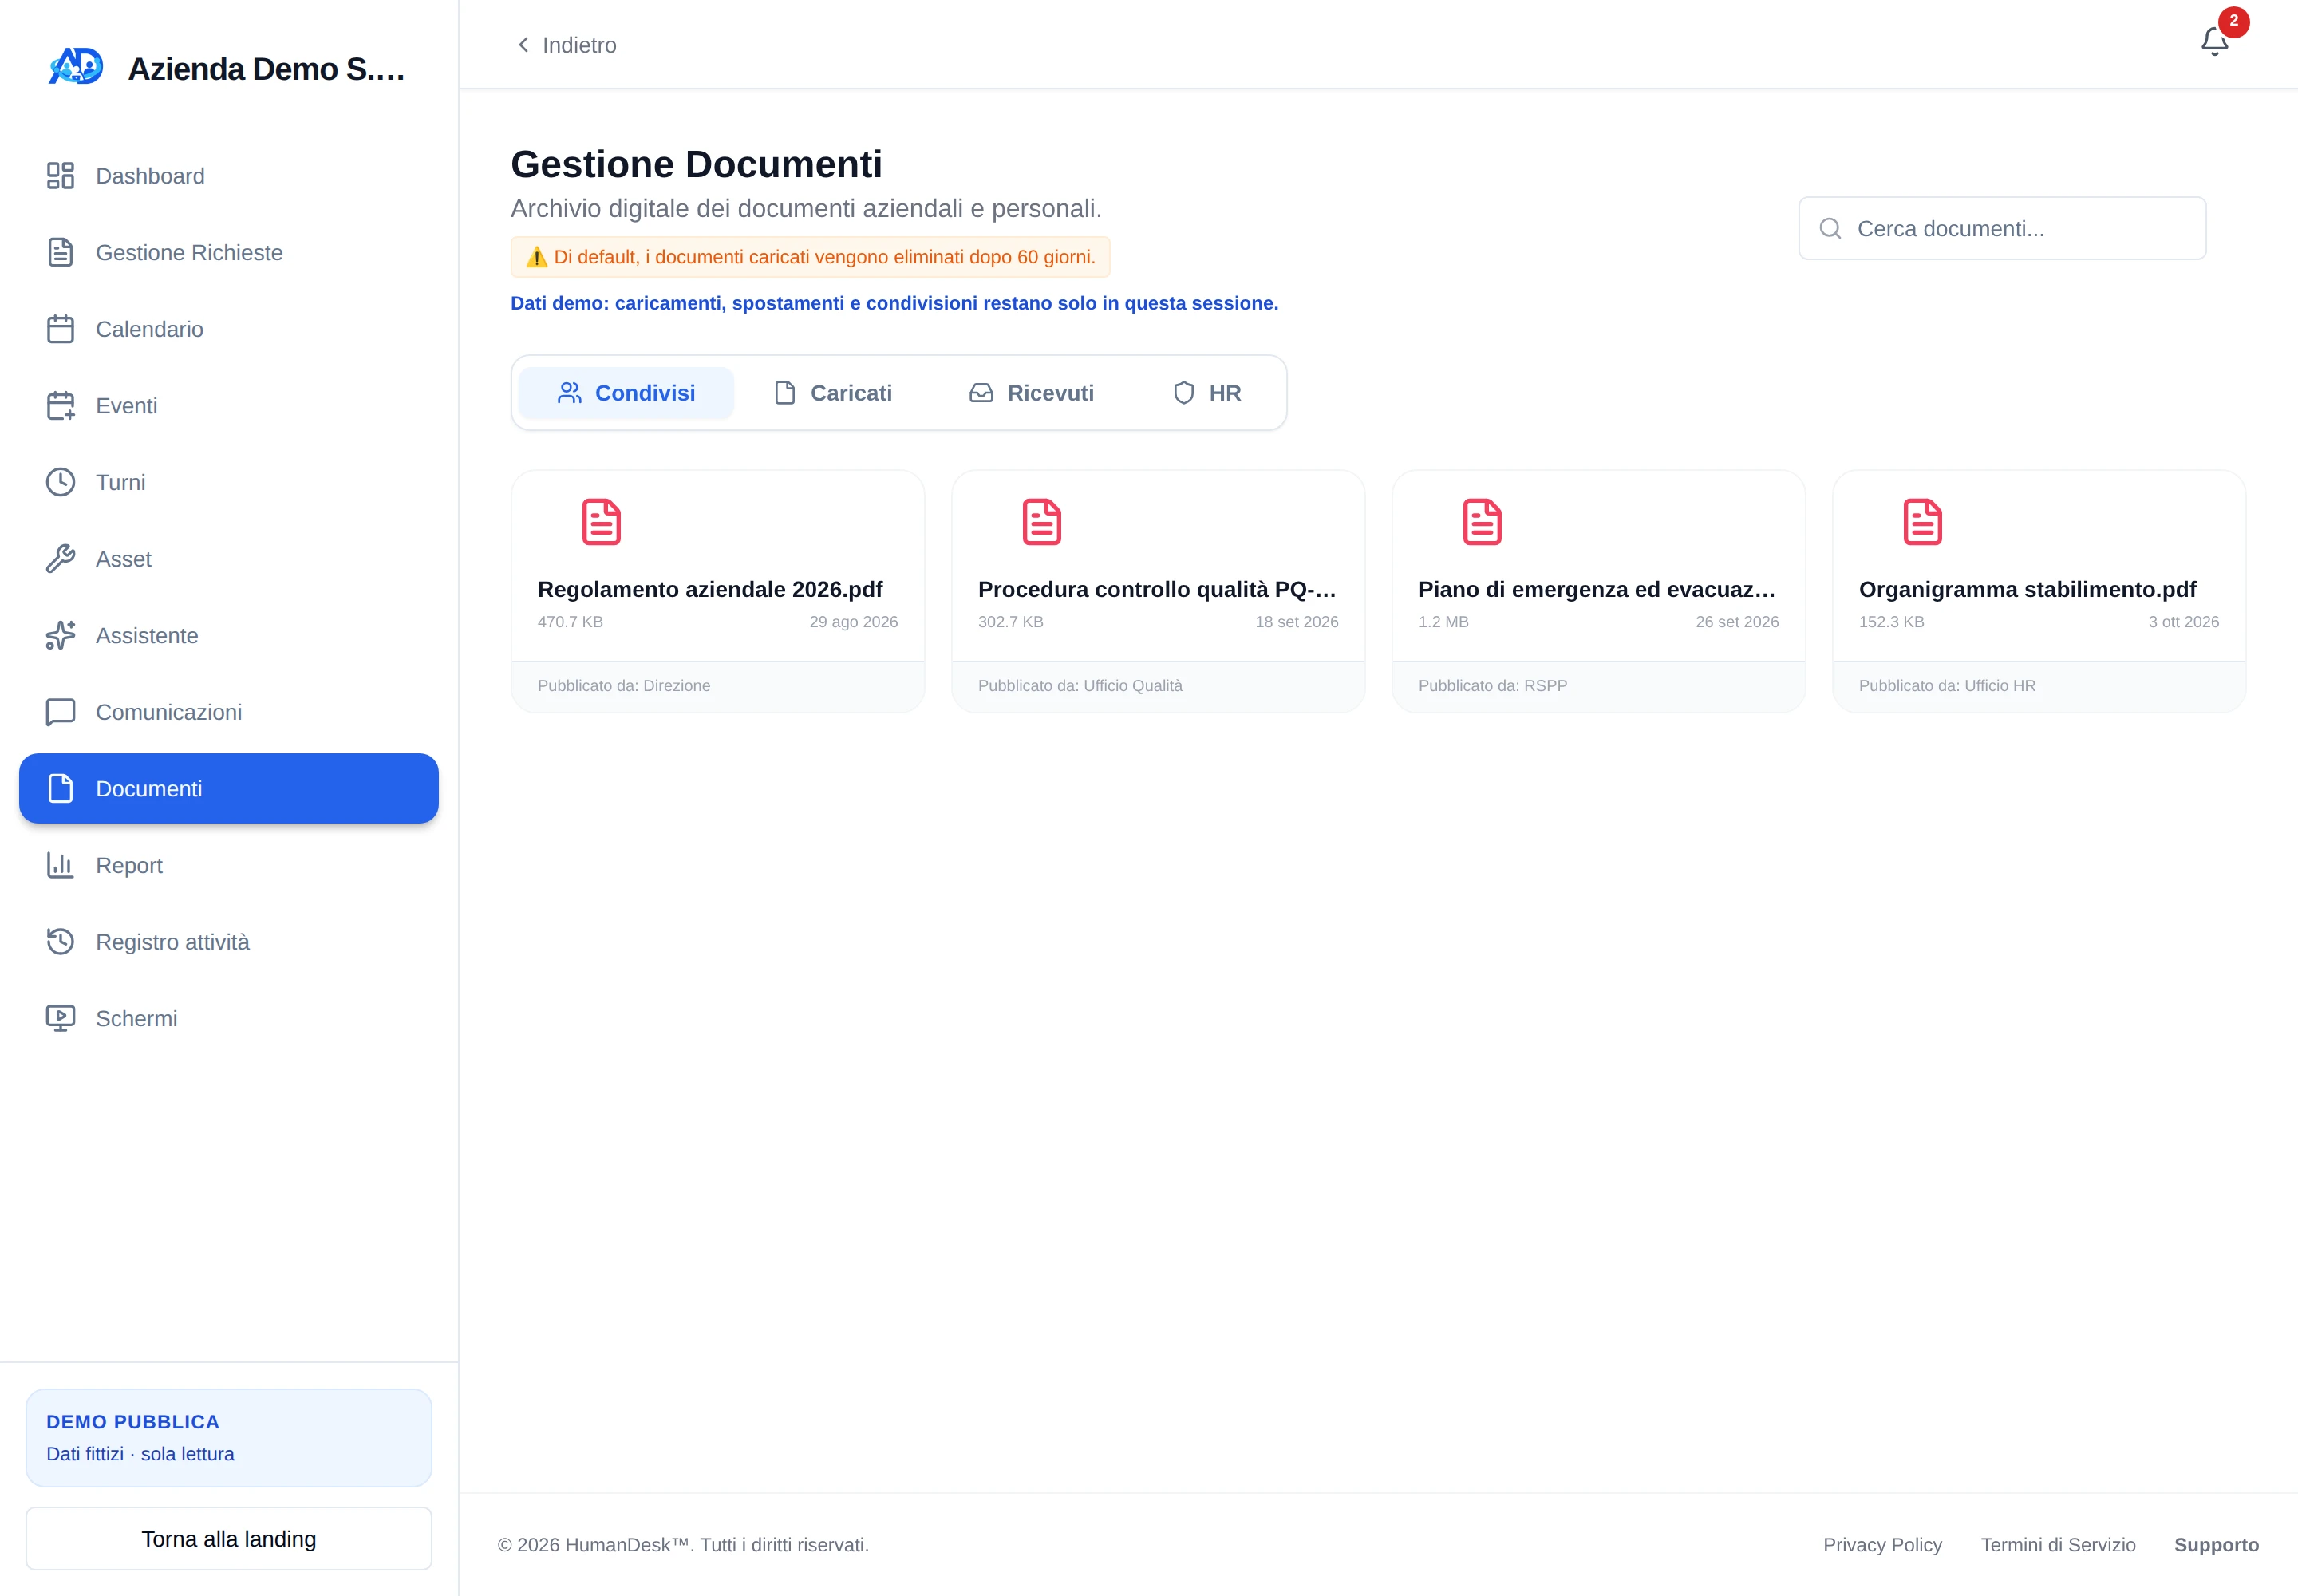
Task: Click the Dashboard grid icon in sidebar
Action: click(60, 176)
